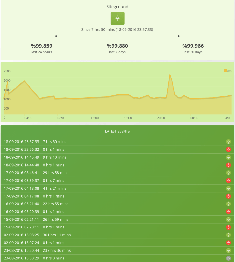
Task: Click the up icon on the 237 hrs 36 mins row
Action: pos(229,250)
